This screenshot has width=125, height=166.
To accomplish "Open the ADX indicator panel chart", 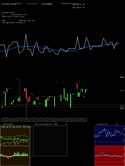I will 15,136.
